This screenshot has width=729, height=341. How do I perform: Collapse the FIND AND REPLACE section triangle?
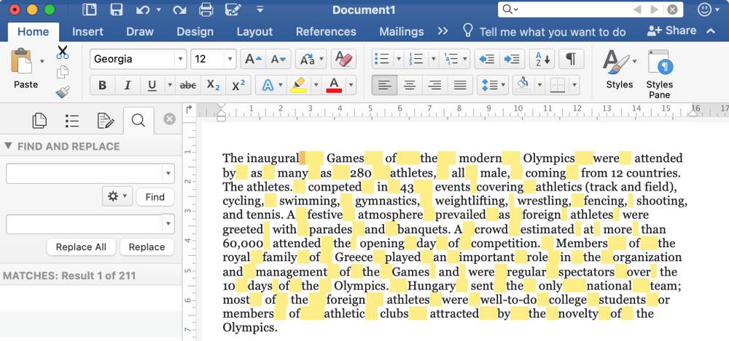click(x=8, y=145)
